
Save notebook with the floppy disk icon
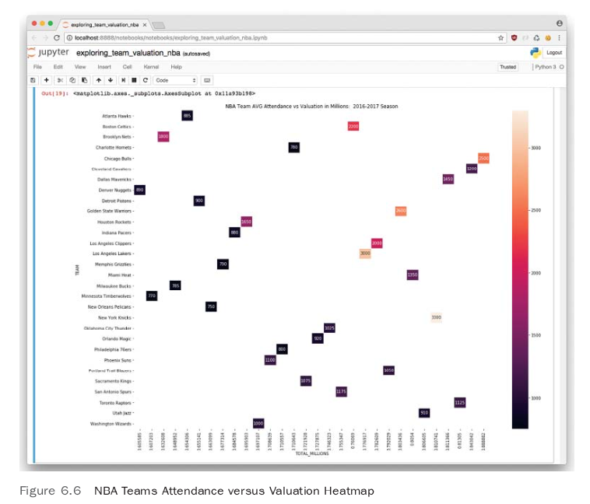[33, 80]
